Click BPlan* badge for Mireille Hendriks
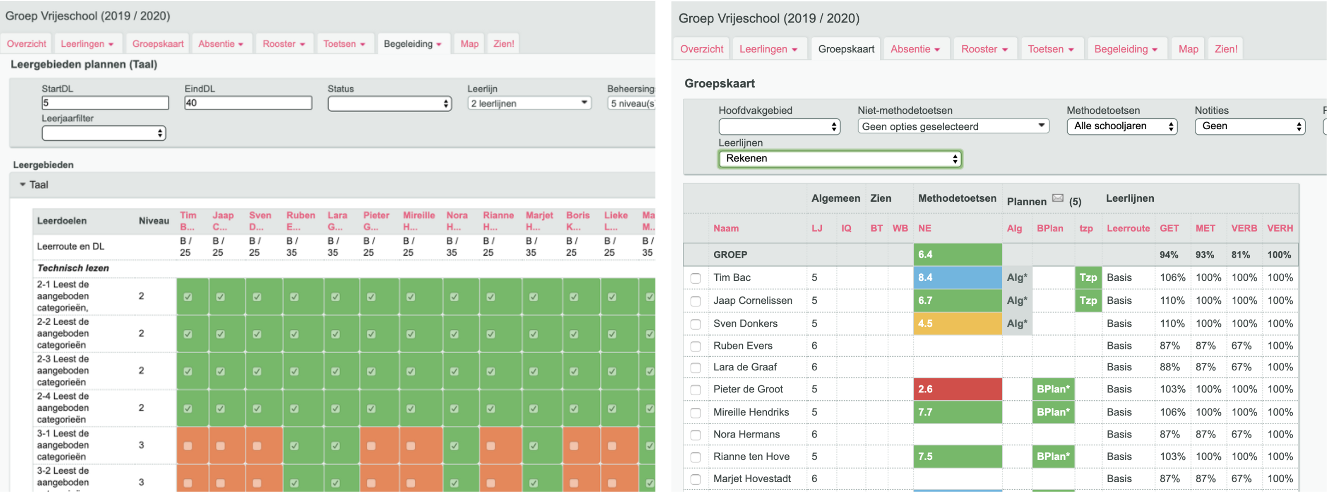Viewport: 1328px width, 492px height. [x=1053, y=412]
